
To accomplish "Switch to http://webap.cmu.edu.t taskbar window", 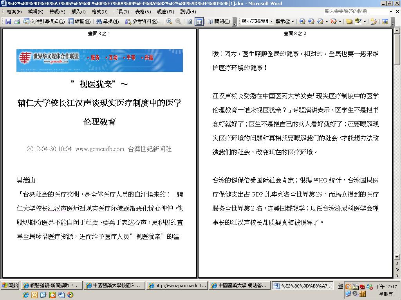I will click(177, 286).
